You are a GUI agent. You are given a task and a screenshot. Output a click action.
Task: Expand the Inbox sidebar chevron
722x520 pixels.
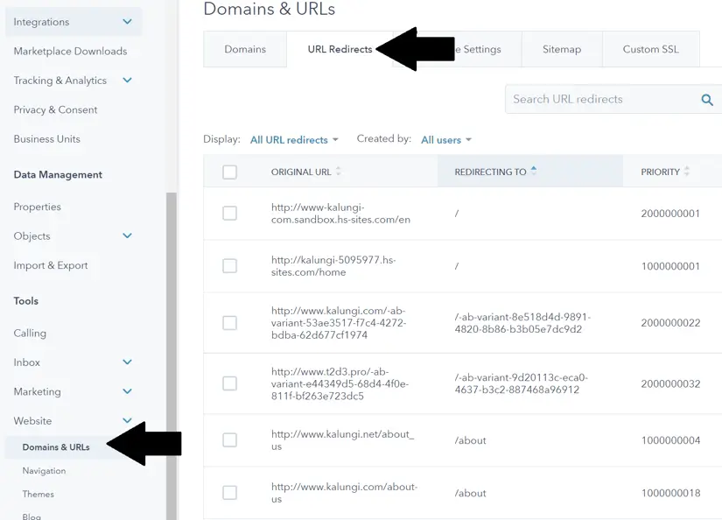(x=128, y=362)
